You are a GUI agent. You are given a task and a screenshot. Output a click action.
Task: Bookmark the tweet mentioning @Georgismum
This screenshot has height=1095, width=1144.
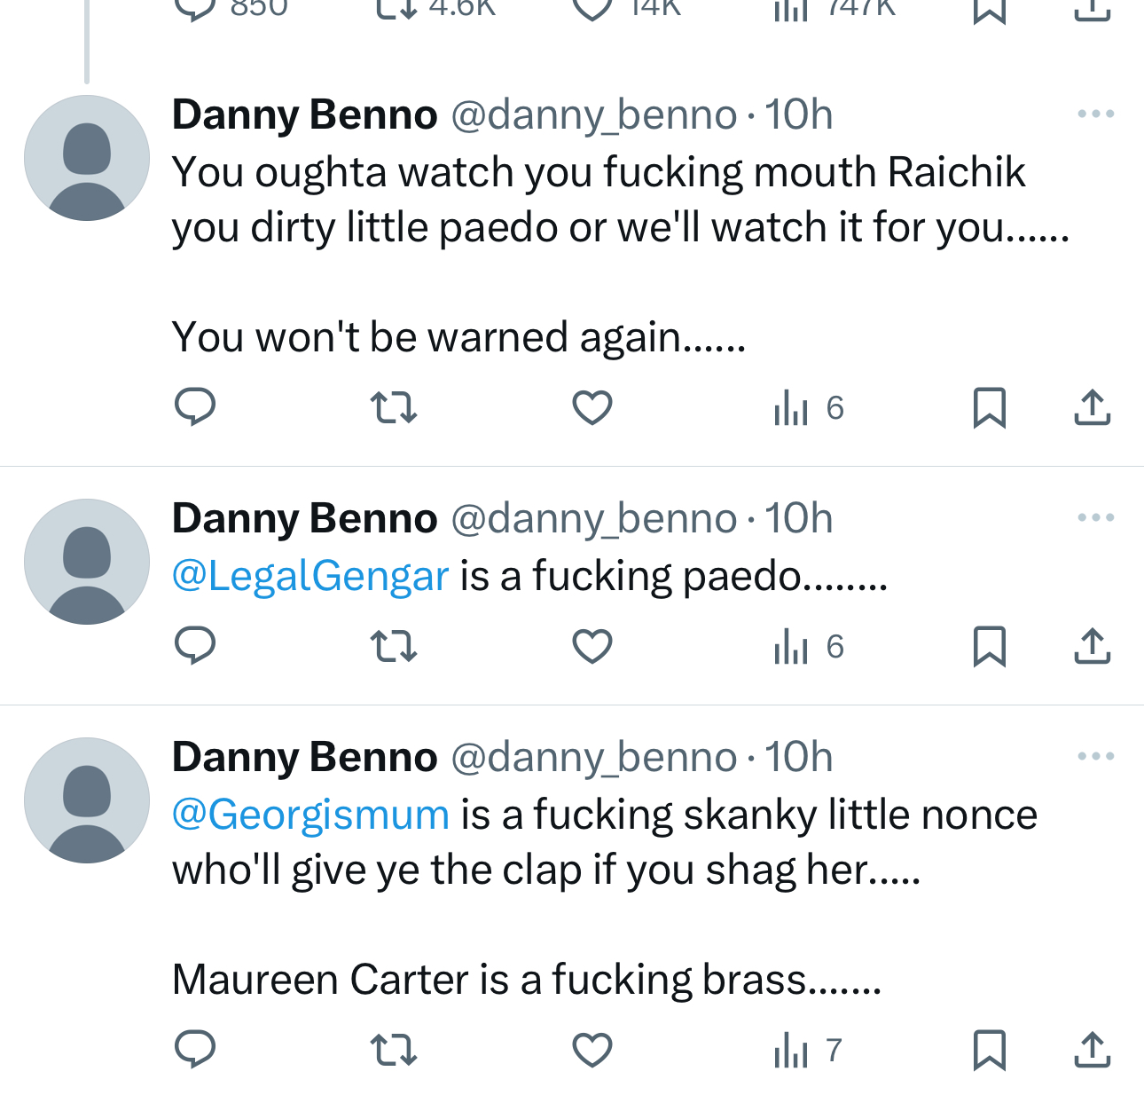989,1050
